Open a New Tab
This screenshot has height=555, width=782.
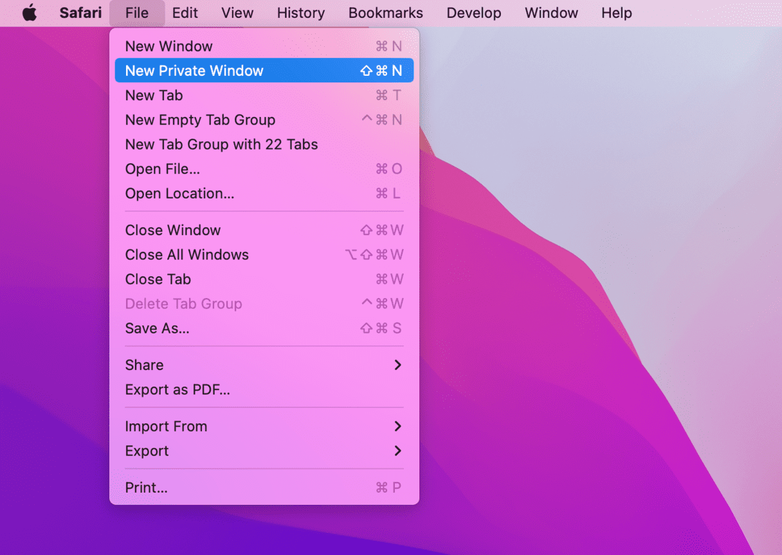[154, 95]
